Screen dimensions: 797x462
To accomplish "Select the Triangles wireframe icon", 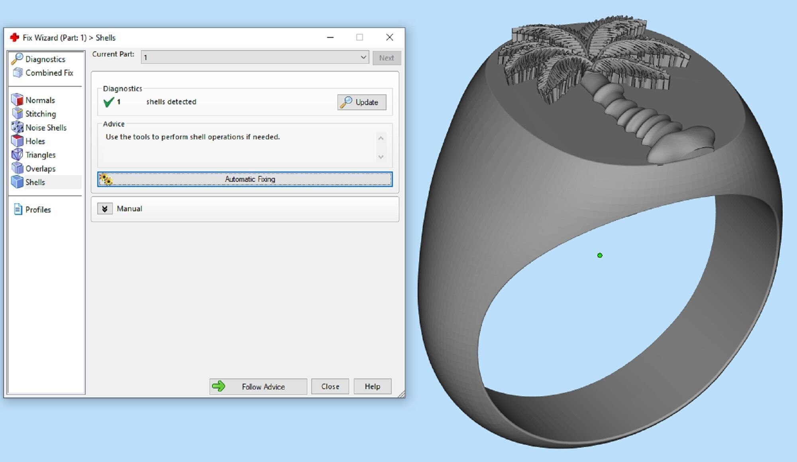I will [18, 154].
